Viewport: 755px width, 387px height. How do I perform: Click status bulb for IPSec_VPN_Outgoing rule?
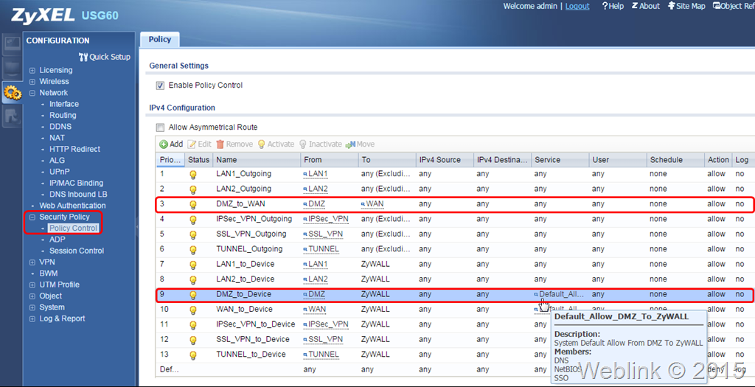[x=193, y=220]
